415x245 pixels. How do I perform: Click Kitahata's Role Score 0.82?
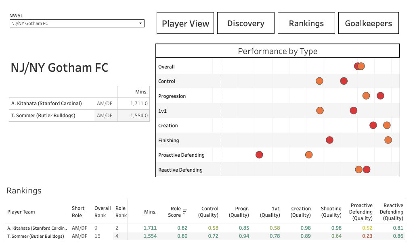(x=182, y=228)
